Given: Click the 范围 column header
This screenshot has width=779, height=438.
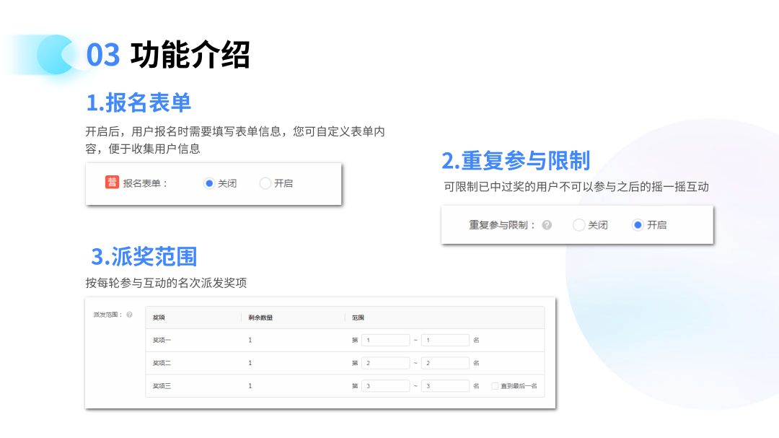Looking at the screenshot, I should point(358,317).
